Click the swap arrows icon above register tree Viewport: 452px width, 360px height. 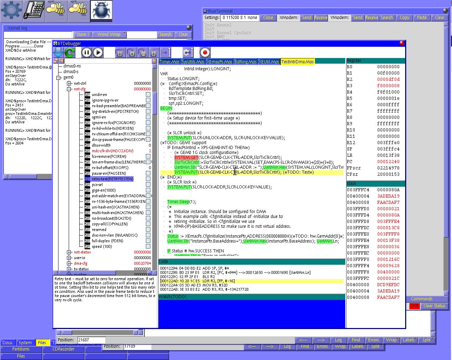tap(56, 61)
